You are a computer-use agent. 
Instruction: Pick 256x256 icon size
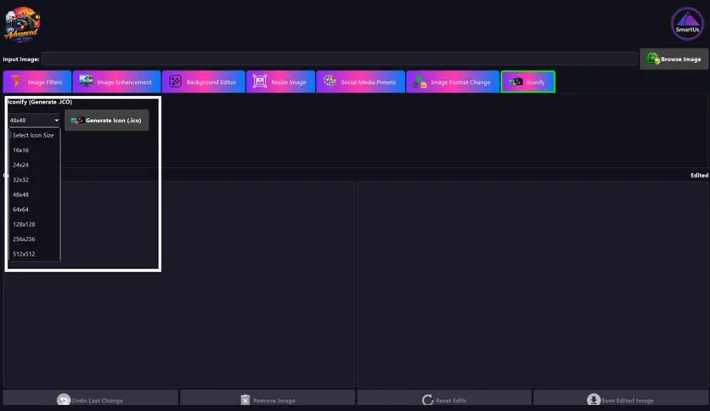click(35, 239)
